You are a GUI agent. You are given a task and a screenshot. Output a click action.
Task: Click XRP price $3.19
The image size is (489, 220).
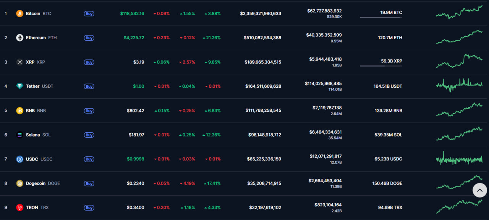(x=139, y=62)
